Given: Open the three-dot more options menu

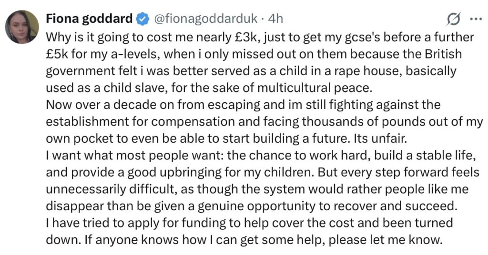Looking at the screenshot, I should coord(476,19).
